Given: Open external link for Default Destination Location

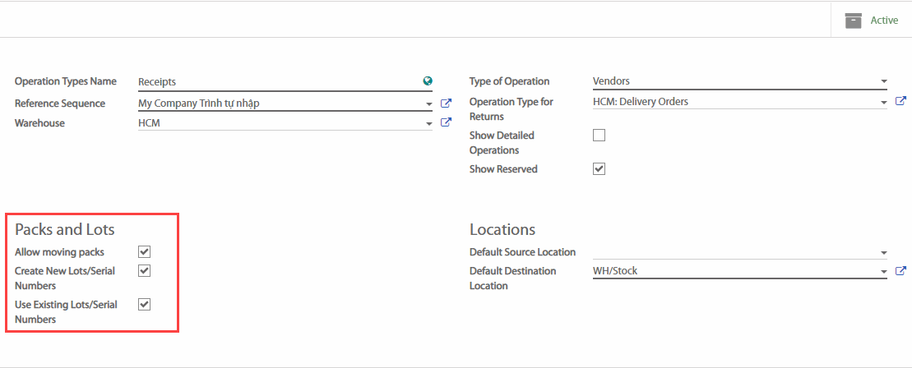Looking at the screenshot, I should click(900, 271).
